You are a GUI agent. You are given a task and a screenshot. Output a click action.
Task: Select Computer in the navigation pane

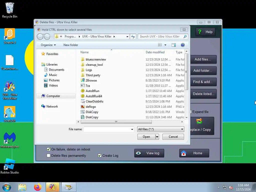(x=53, y=96)
